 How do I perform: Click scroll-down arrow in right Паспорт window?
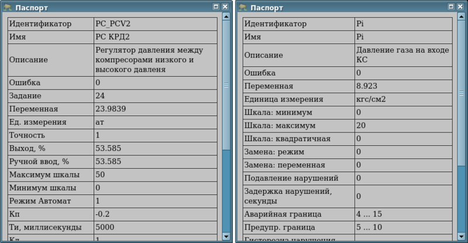tap(462, 237)
